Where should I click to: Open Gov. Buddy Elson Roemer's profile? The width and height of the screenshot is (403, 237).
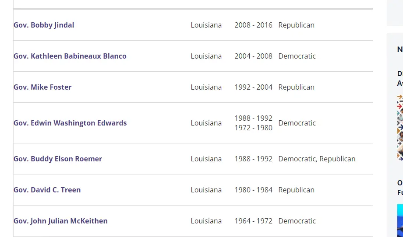point(58,159)
